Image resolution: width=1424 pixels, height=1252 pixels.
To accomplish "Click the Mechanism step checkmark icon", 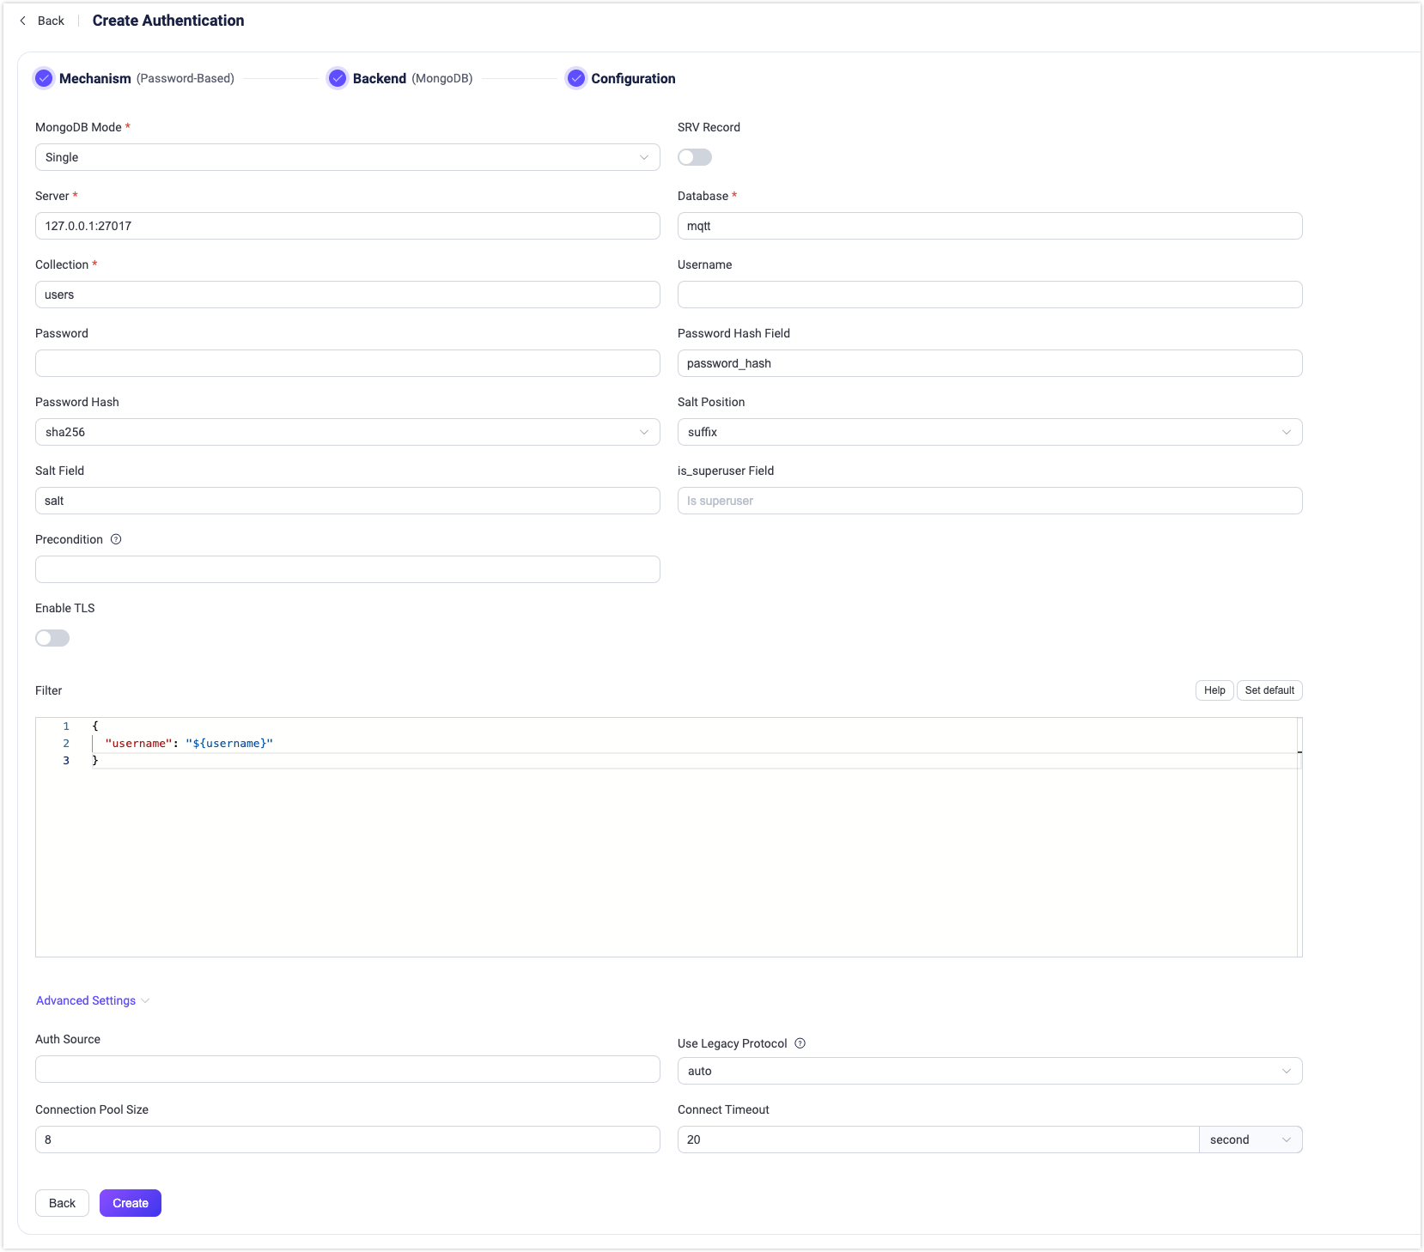I will click(x=44, y=78).
